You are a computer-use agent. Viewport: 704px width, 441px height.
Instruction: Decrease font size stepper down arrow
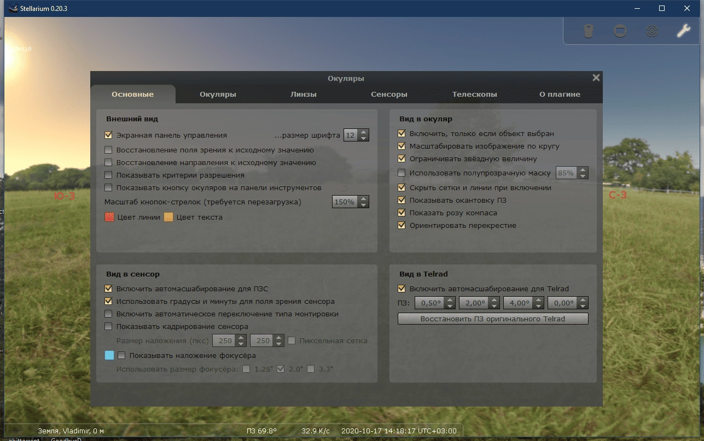tap(364, 138)
